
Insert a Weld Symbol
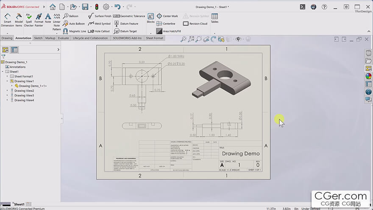click(x=99, y=24)
